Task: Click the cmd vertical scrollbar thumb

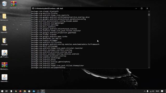Action: 149,15
